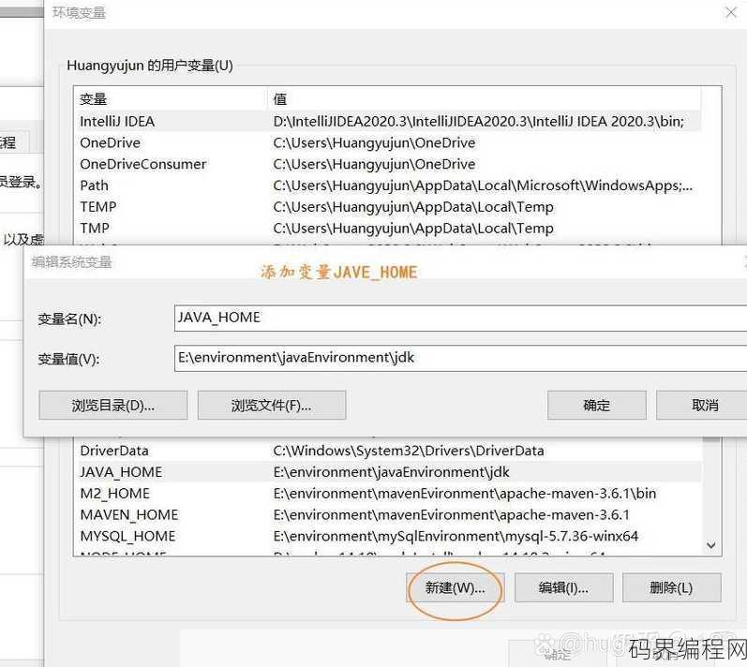747x667 pixels.
Task: Select the TEMP user variable row
Action: point(387,207)
